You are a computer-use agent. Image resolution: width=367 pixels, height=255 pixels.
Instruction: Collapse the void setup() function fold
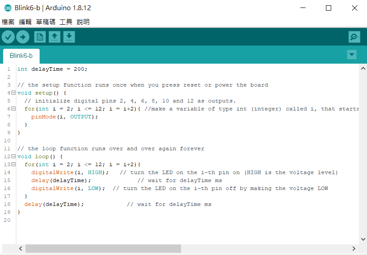click(x=13, y=93)
